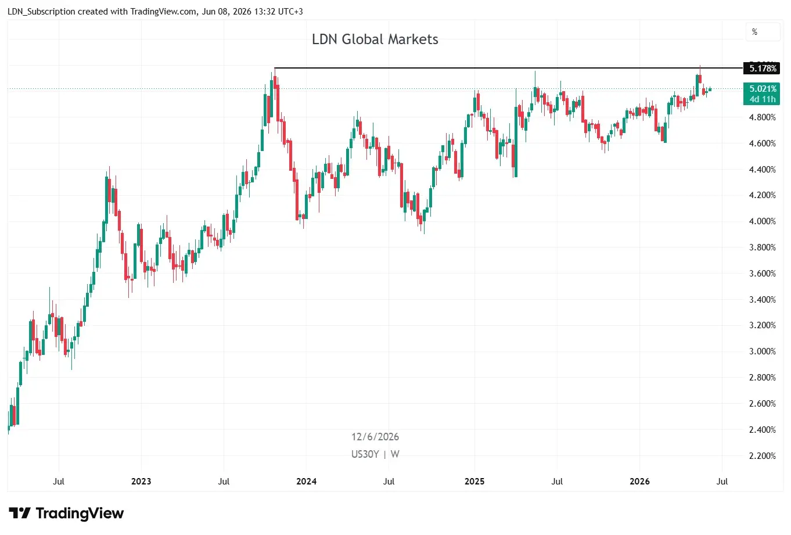This screenshot has height=535, width=791.
Task: Click the 2024 time axis label
Action: [307, 482]
